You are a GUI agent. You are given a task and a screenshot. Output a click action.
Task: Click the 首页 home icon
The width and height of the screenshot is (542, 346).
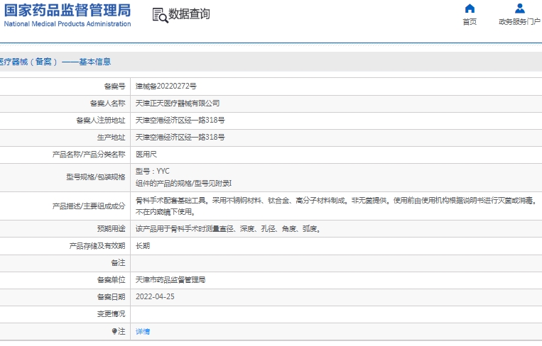(x=470, y=9)
